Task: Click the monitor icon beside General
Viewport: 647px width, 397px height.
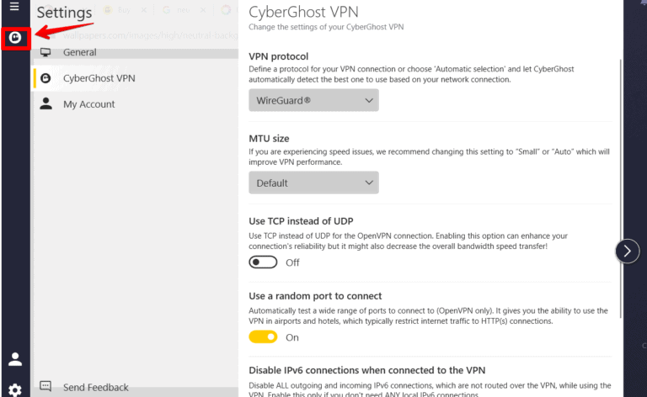Action: (45, 53)
